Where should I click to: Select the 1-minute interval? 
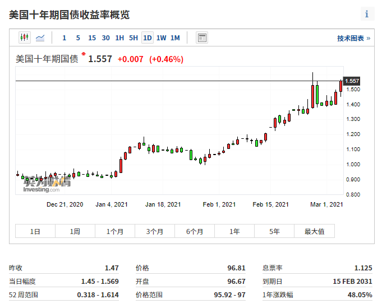[x=65, y=38]
